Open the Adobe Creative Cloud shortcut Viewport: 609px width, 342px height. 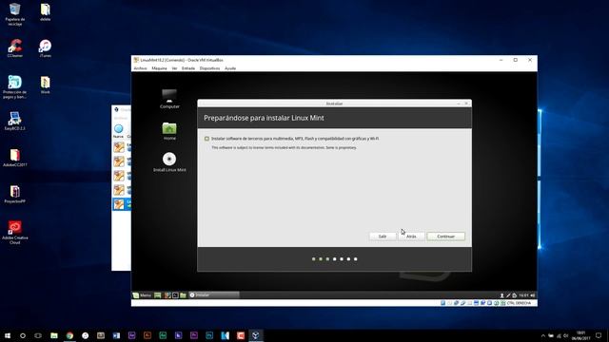[15, 232]
